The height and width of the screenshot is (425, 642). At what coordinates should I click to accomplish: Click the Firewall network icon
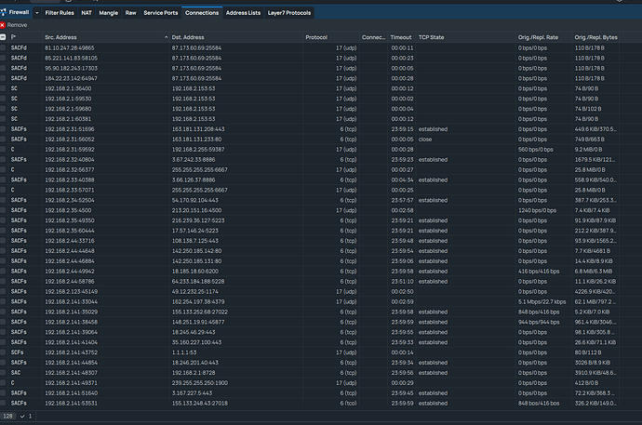[3, 13]
